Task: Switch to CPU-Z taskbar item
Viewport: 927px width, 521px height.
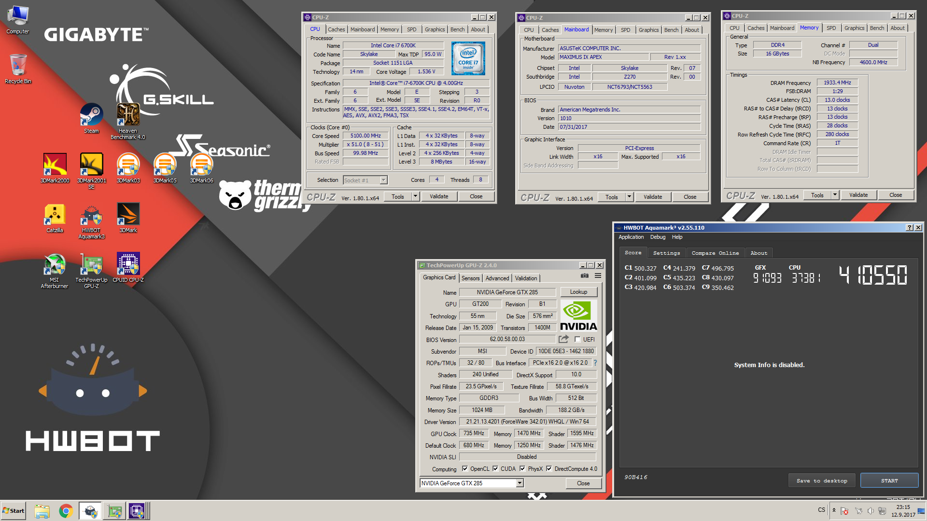Action: pos(137,511)
